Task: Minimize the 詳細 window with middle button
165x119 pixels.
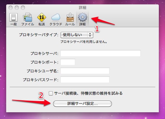Action: [x=17, y=8]
